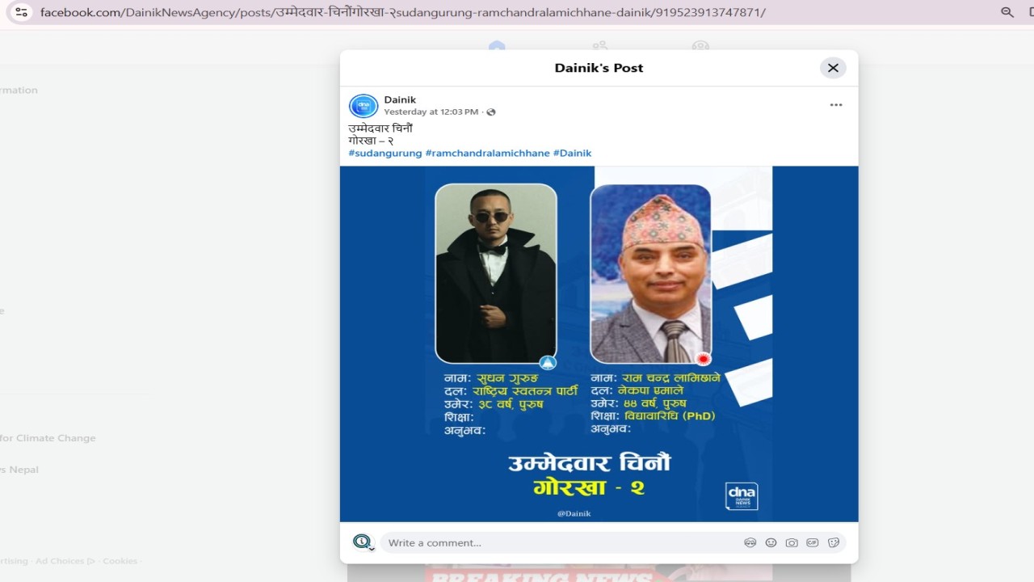Screen dimensions: 1034x582
Task: Click the Dainik page profile picture
Action: (364, 106)
